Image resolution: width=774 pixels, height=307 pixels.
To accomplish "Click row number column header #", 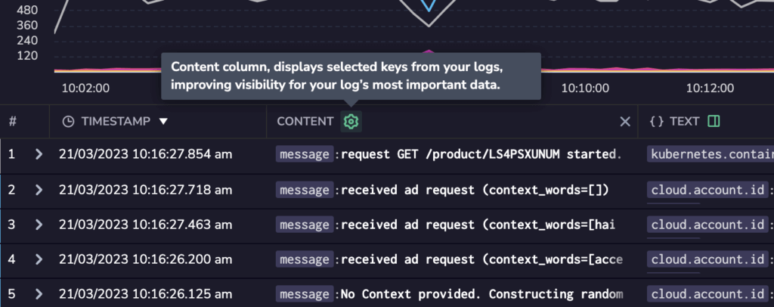I will click(13, 122).
